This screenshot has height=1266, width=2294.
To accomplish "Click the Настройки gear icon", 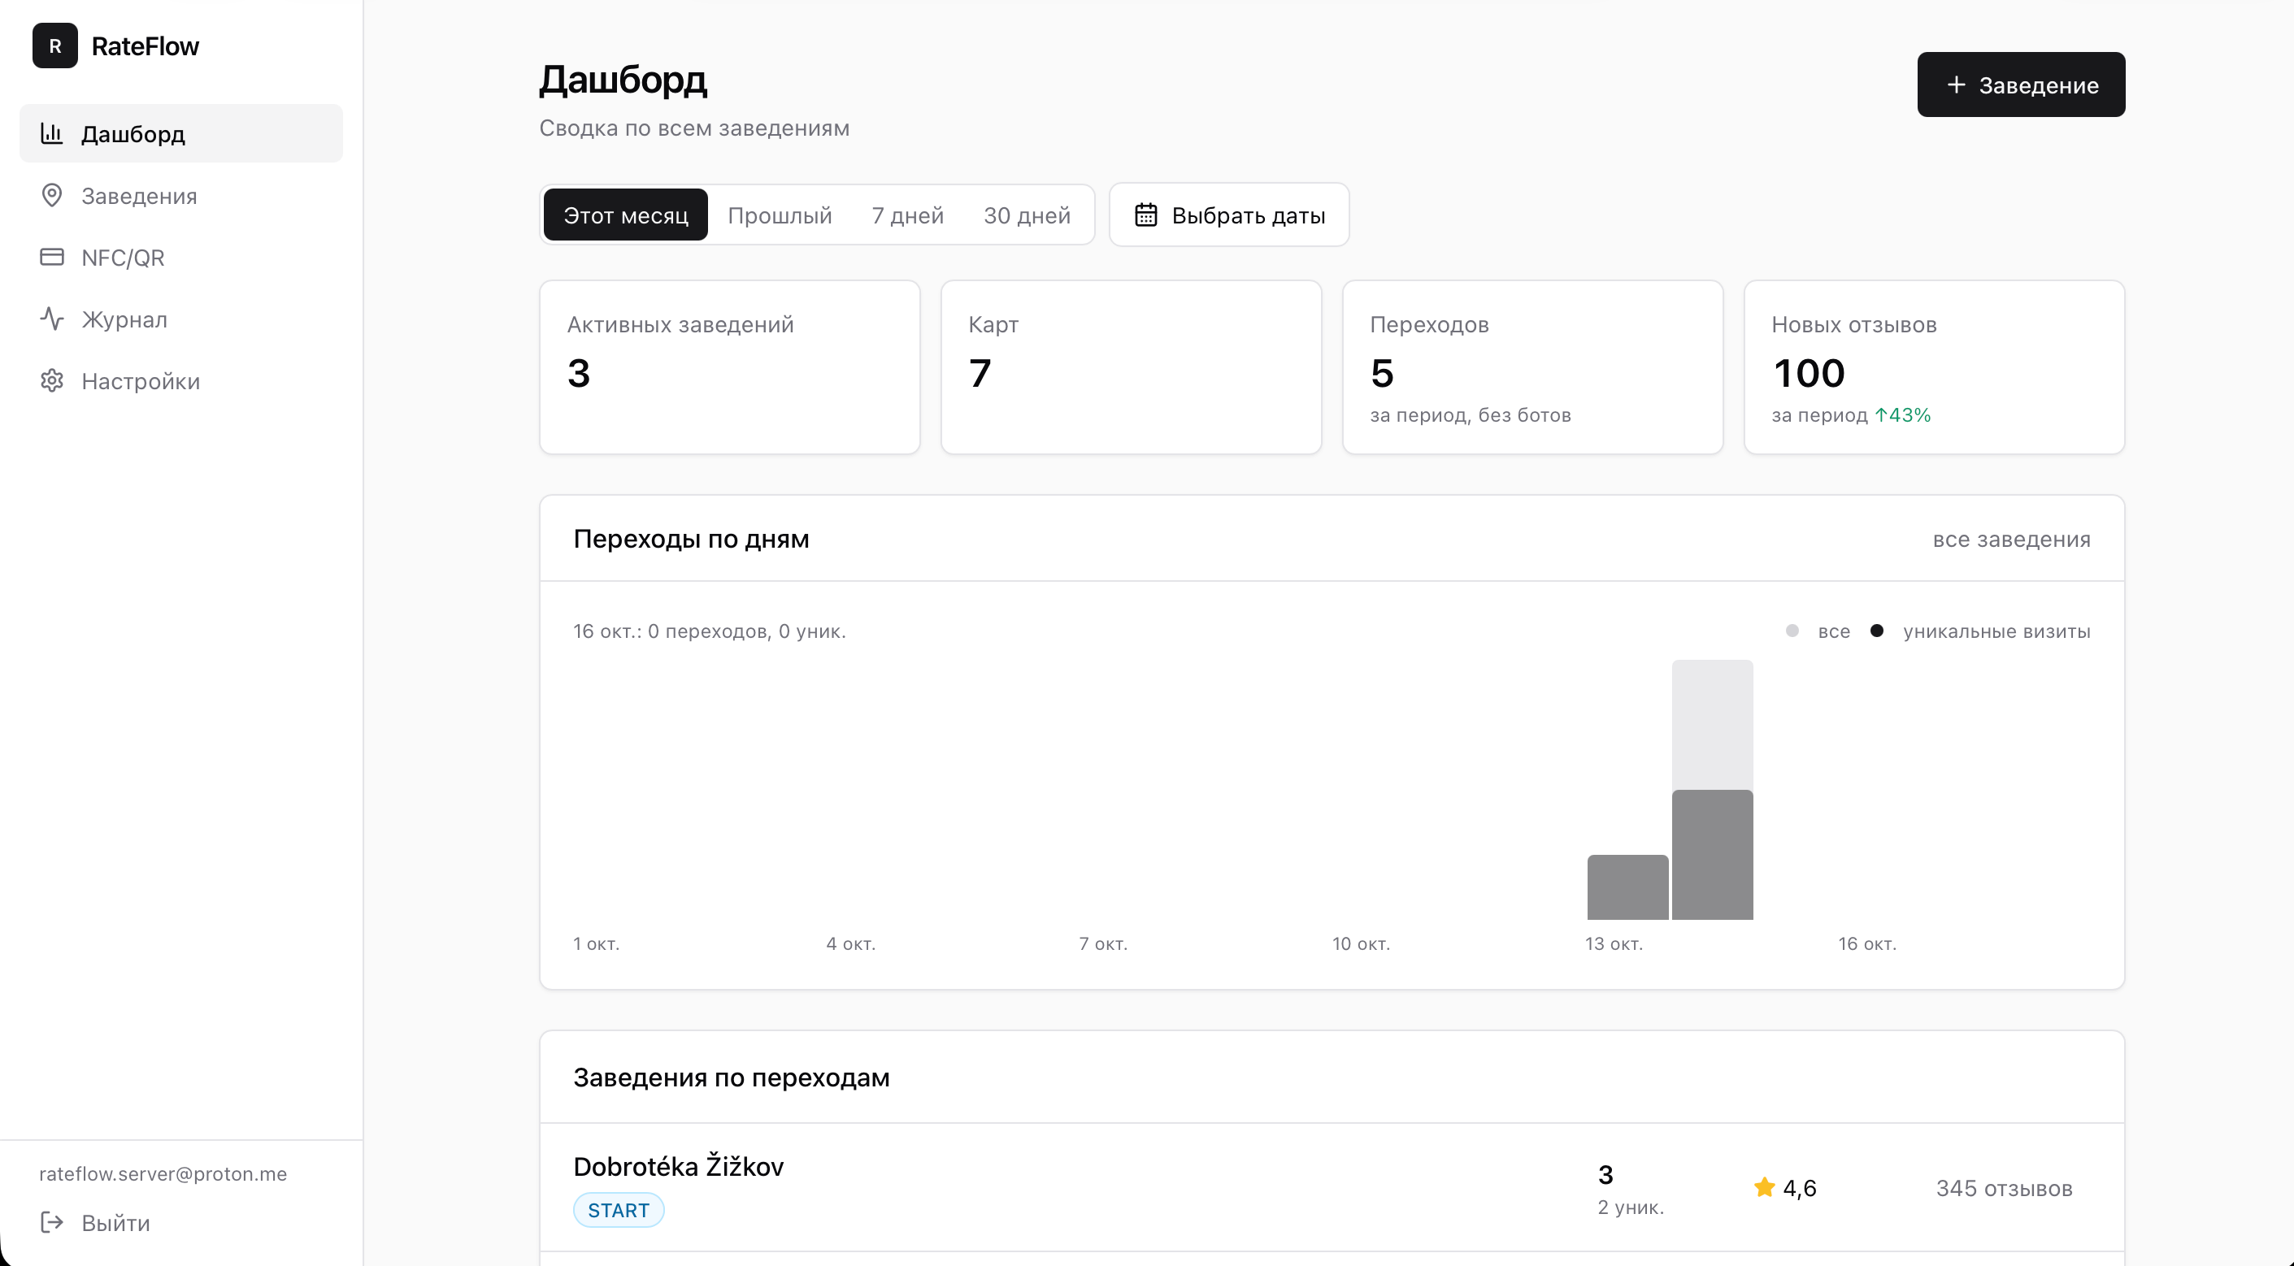I will pyautogui.click(x=52, y=381).
